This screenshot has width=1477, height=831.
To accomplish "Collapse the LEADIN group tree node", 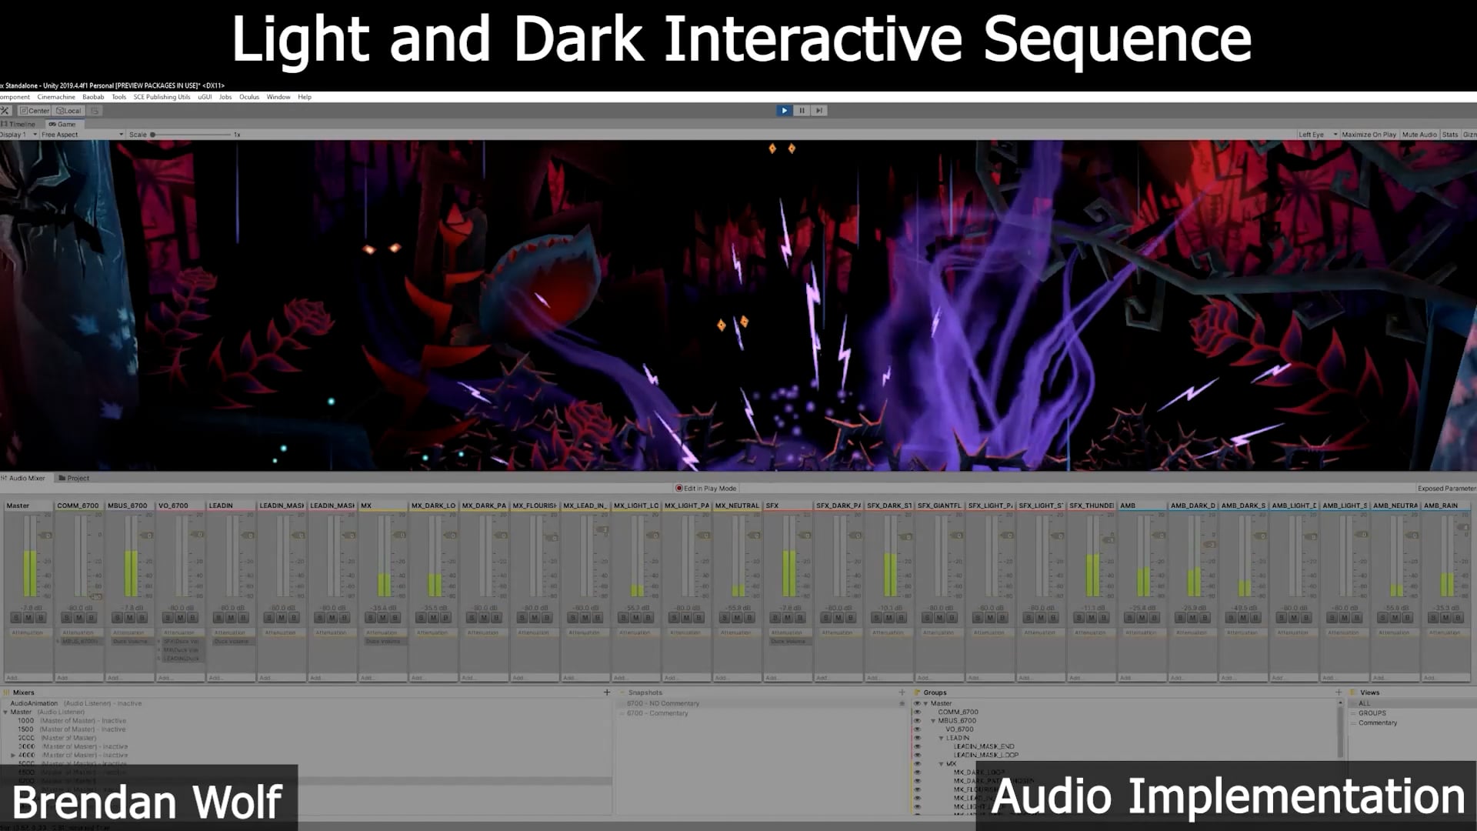I will (941, 738).
